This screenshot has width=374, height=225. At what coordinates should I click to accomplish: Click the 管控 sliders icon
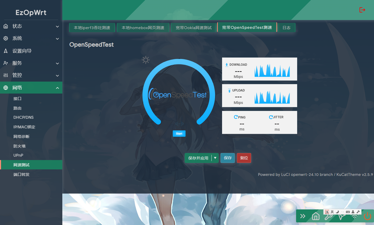6,75
